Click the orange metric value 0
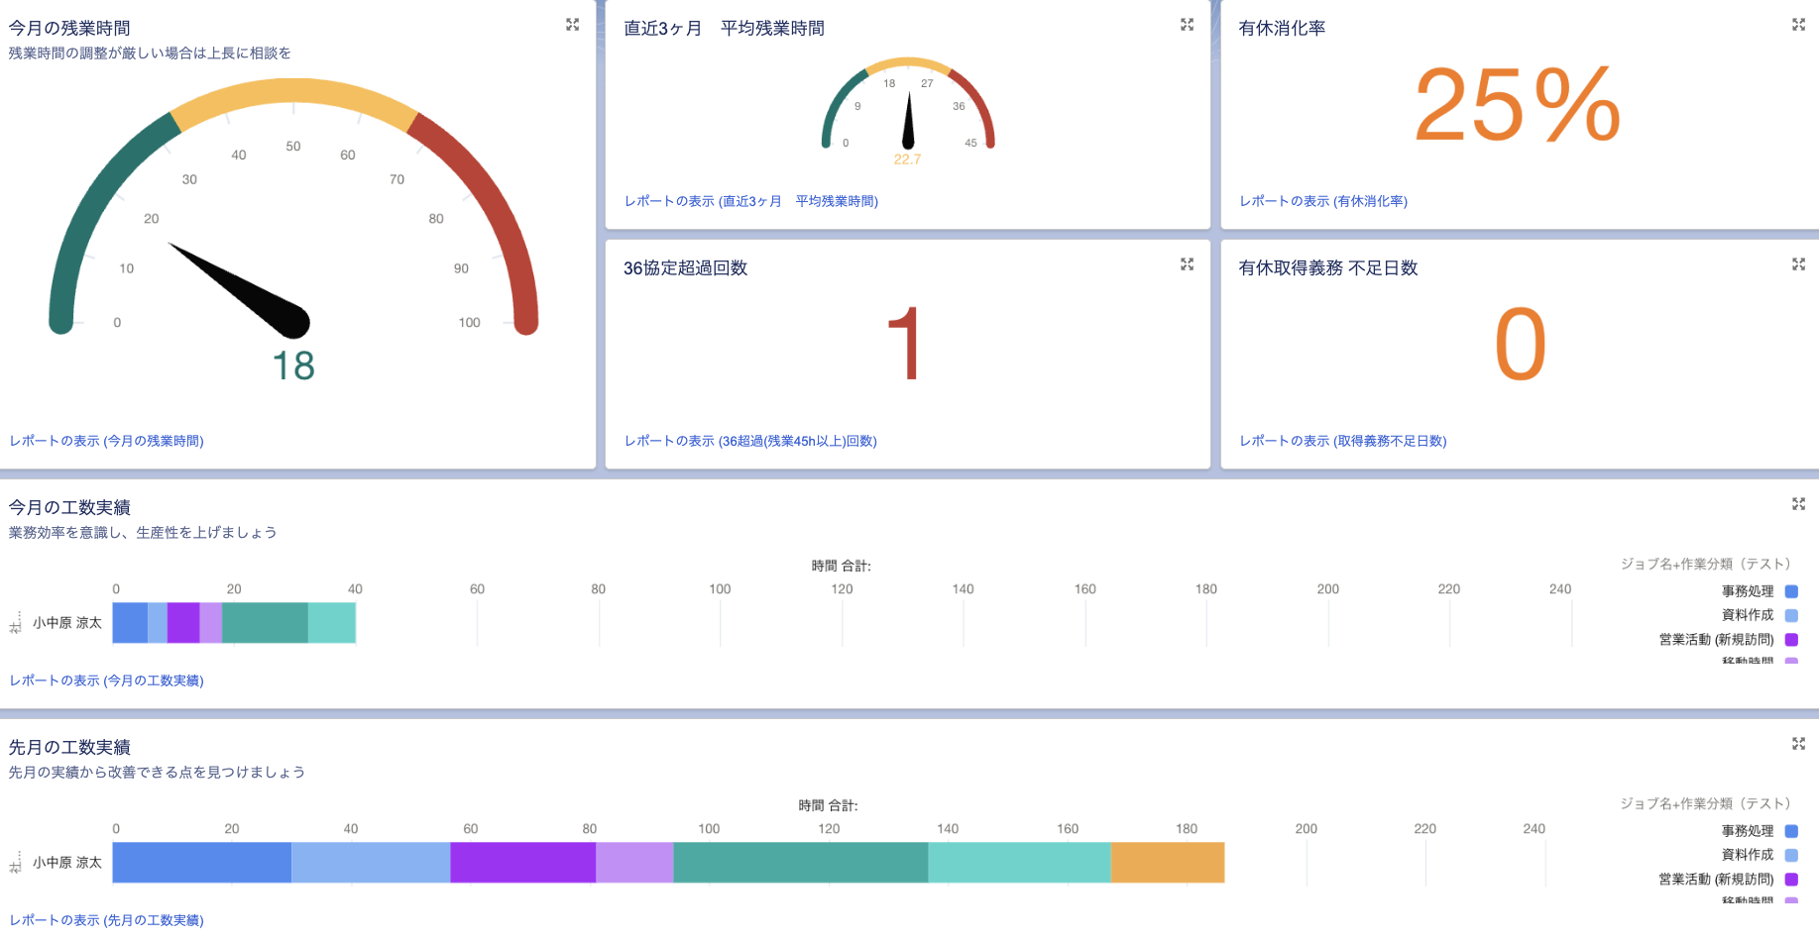This screenshot has width=1819, height=942. click(x=1520, y=344)
